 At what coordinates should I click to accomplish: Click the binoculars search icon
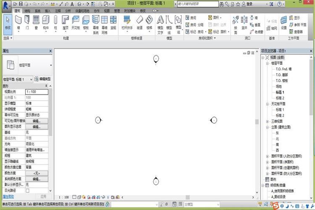click(x=221, y=4)
